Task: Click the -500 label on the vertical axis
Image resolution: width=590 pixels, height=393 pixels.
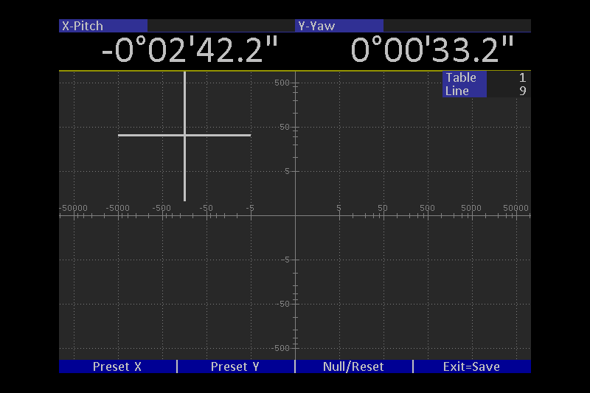Action: point(281,348)
